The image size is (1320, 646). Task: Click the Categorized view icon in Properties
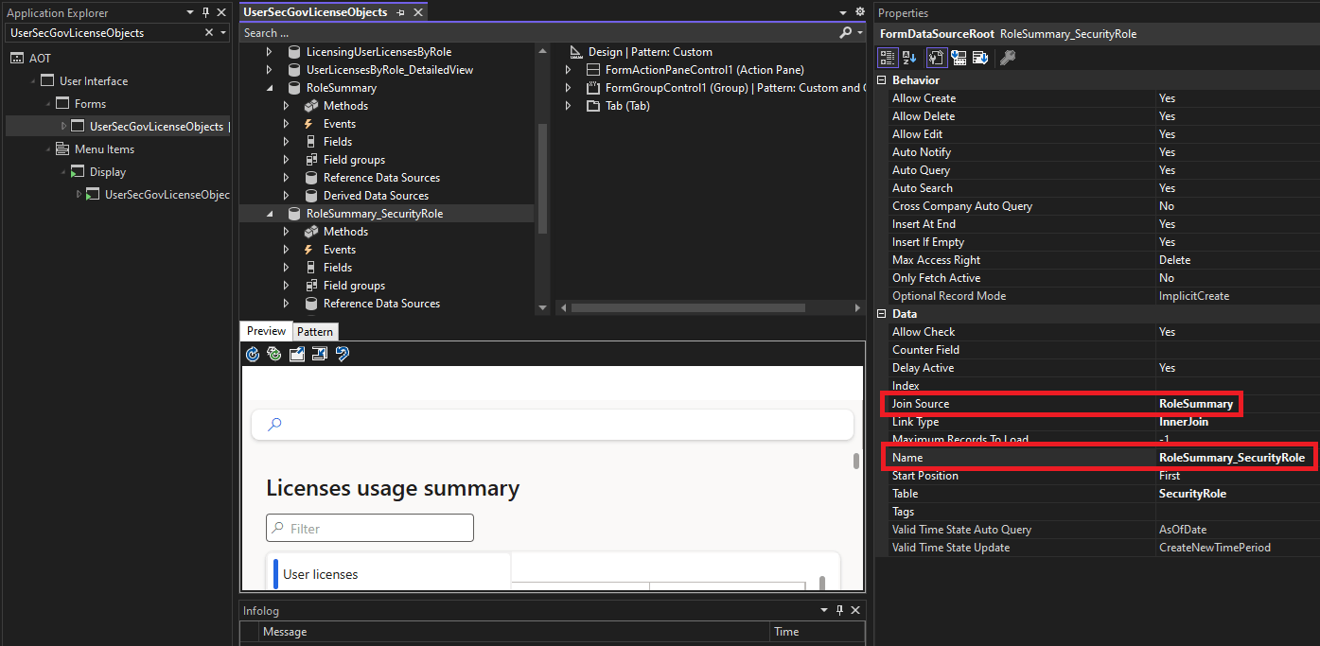889,58
